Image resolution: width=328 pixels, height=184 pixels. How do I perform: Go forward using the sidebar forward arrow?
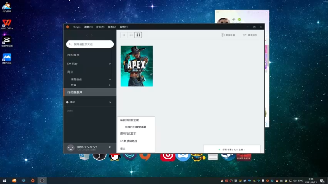91,35
